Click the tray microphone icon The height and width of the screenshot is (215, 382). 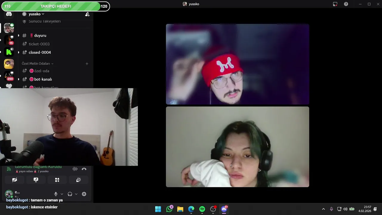point(331,209)
